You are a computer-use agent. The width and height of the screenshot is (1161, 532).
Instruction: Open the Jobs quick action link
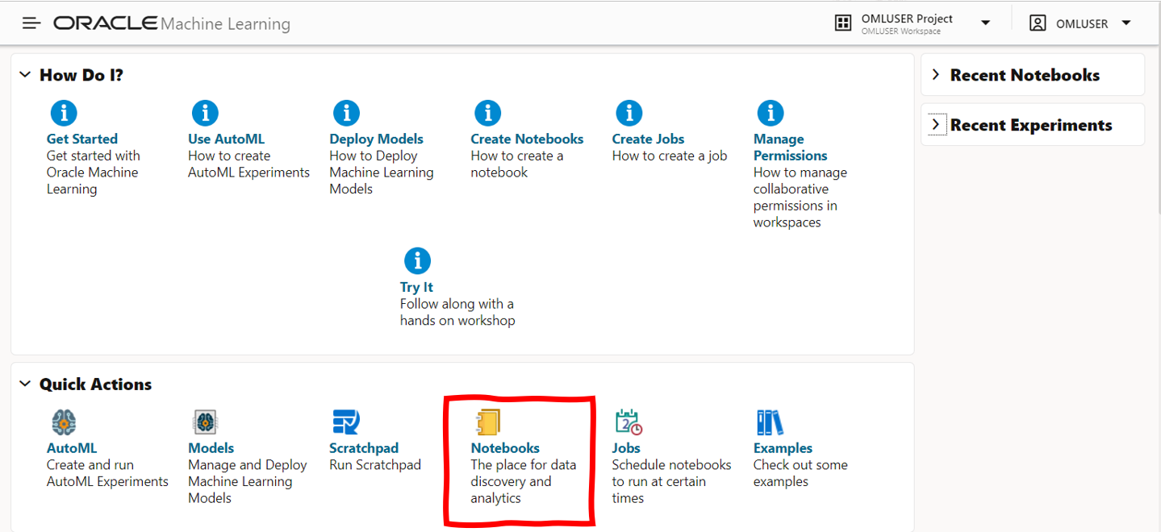click(626, 448)
